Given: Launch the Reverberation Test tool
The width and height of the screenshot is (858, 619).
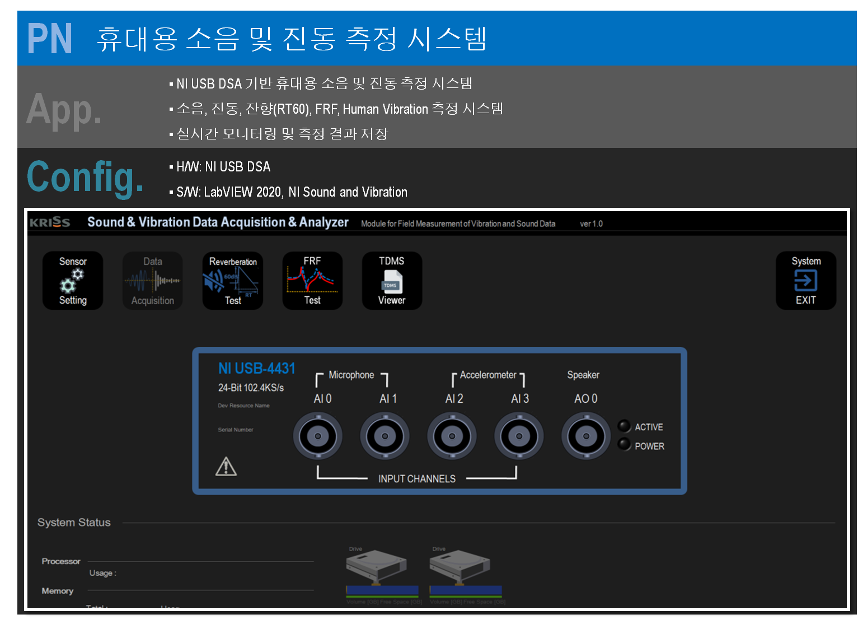Looking at the screenshot, I should click(233, 281).
